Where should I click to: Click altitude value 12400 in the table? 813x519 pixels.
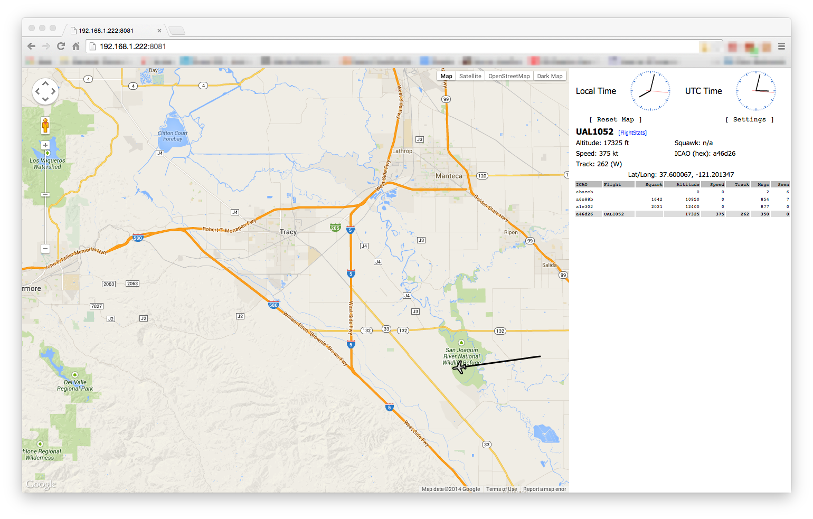(x=692, y=207)
